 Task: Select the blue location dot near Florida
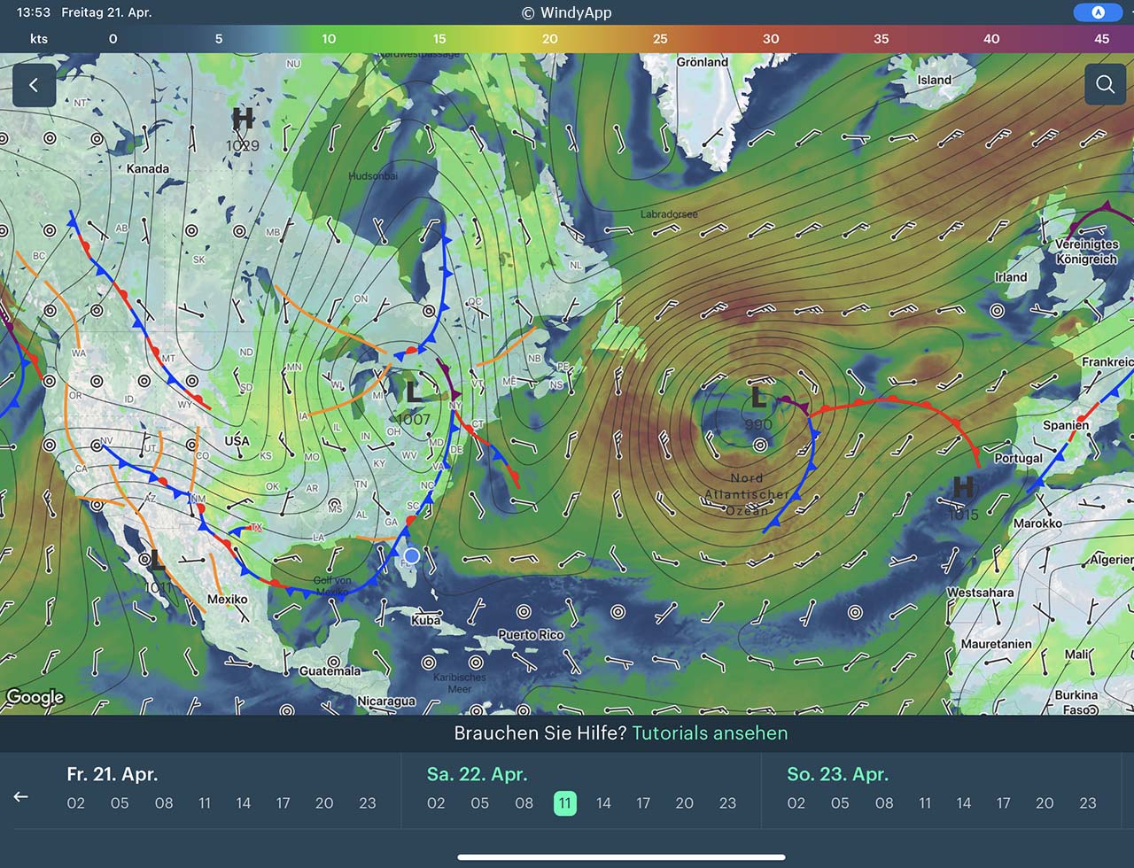pyautogui.click(x=411, y=555)
